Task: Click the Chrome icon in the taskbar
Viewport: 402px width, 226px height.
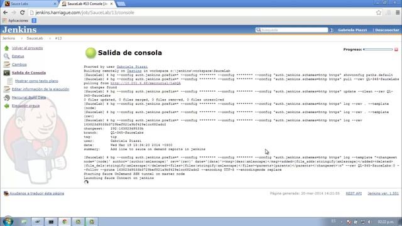Action: click(65, 222)
